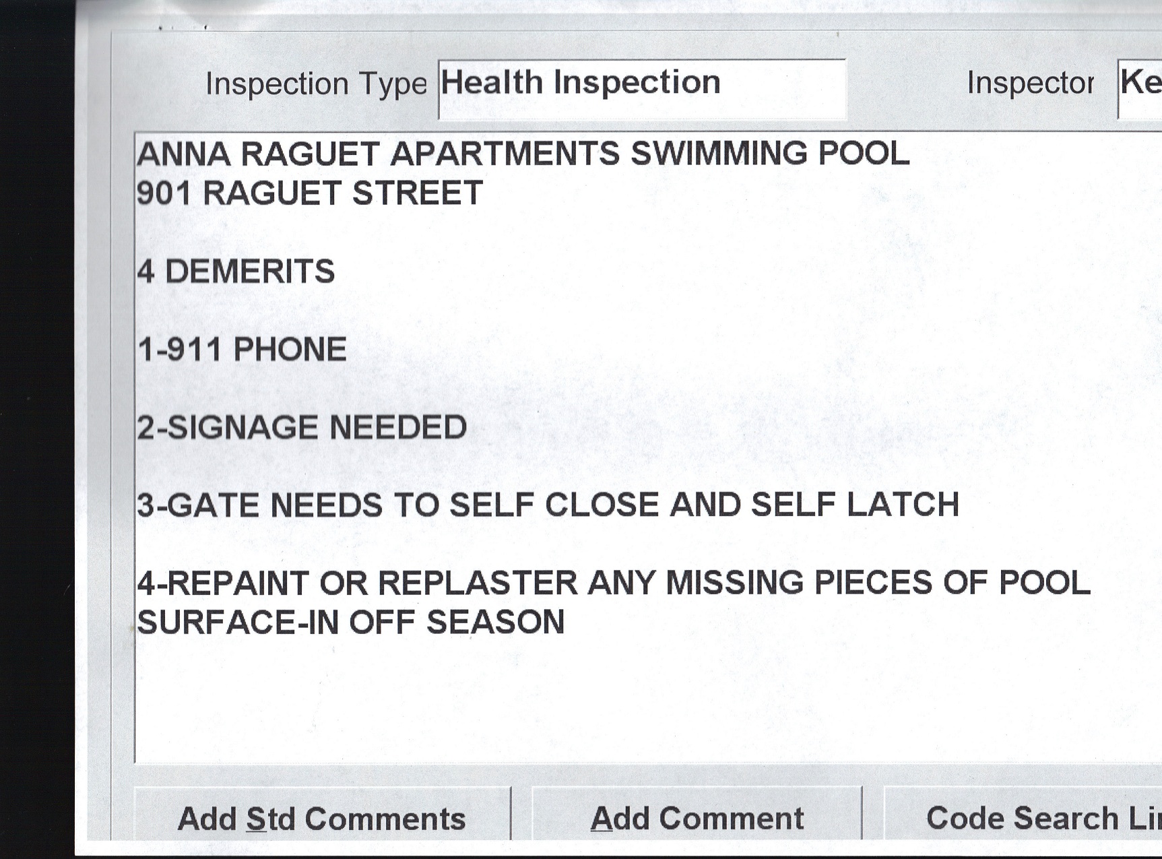Click the Inspector label text

click(x=1030, y=83)
